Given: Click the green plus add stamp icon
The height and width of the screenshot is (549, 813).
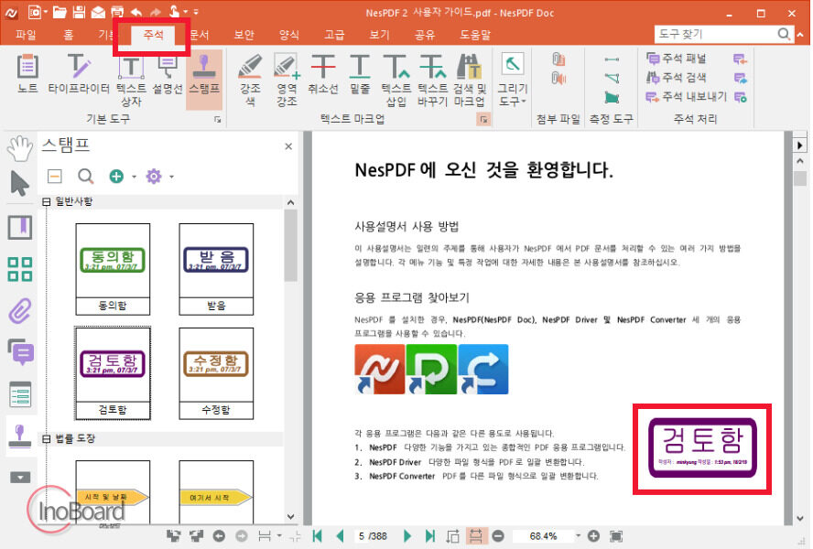Looking at the screenshot, I should point(116,177).
